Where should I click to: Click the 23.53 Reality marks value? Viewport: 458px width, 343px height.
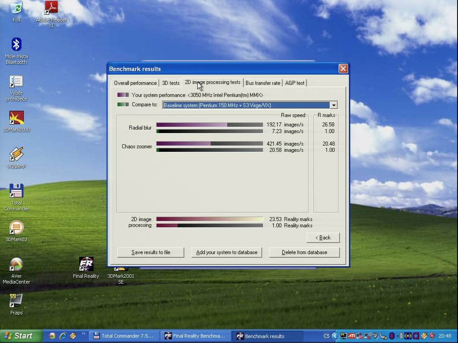pos(291,219)
